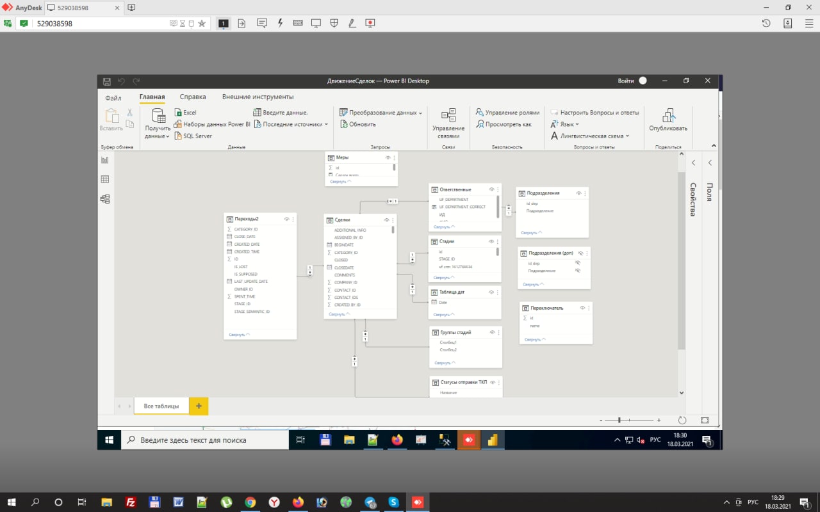
Task: Open Управление ролями
Action: (507, 112)
